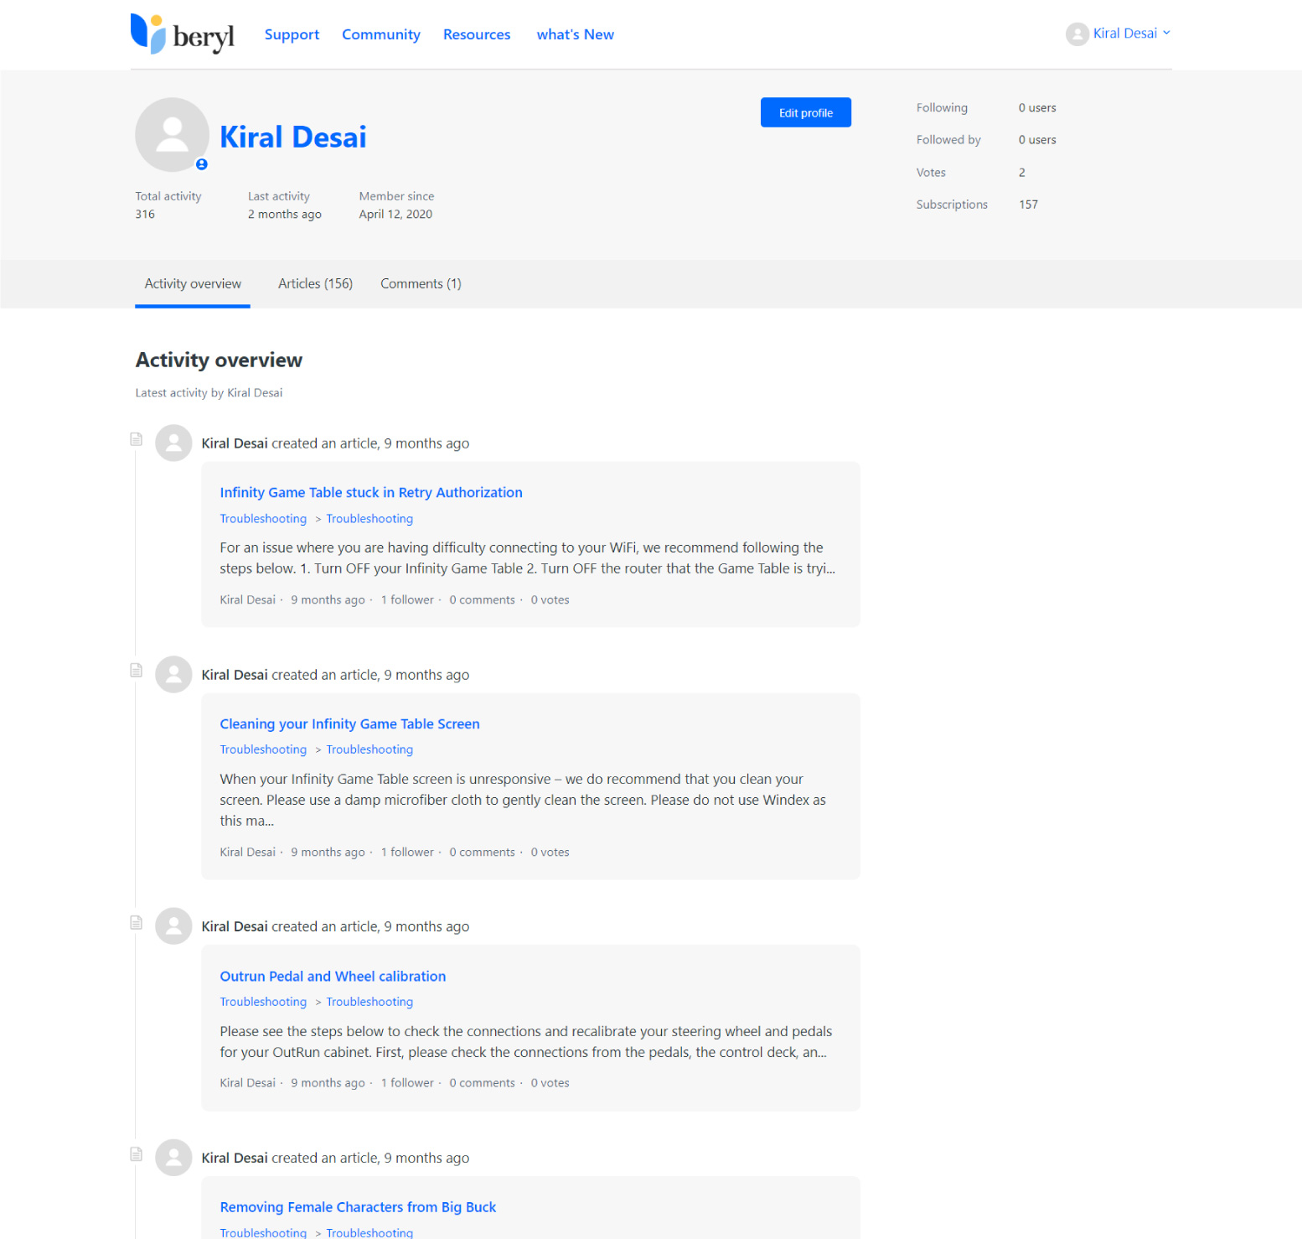Click the small user avatar in the top-right header
Viewport: 1302px width, 1239px height.
coord(1077,34)
